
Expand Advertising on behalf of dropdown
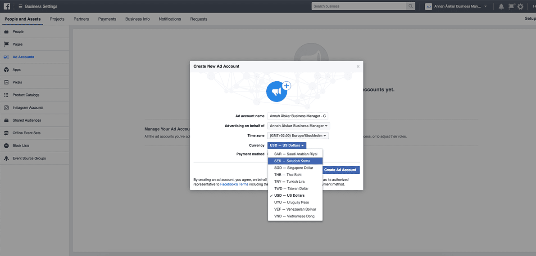click(299, 126)
